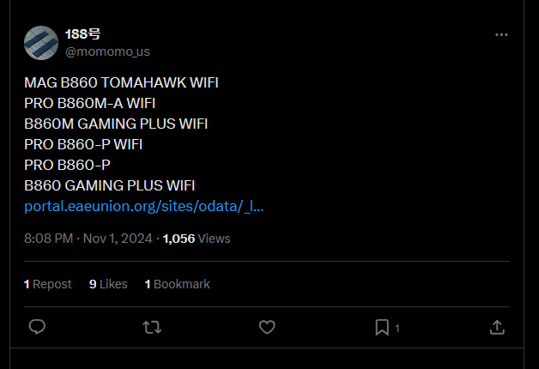Click the reply speech bubble icon
539x369 pixels.
click(x=37, y=327)
